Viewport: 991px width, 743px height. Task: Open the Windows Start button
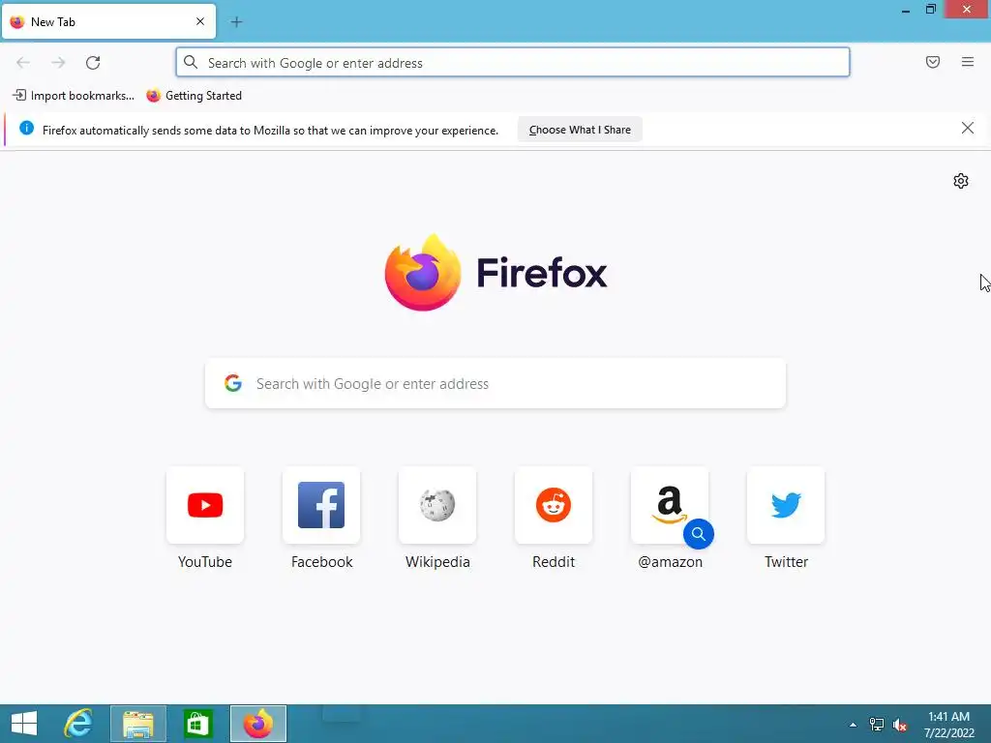click(x=24, y=724)
